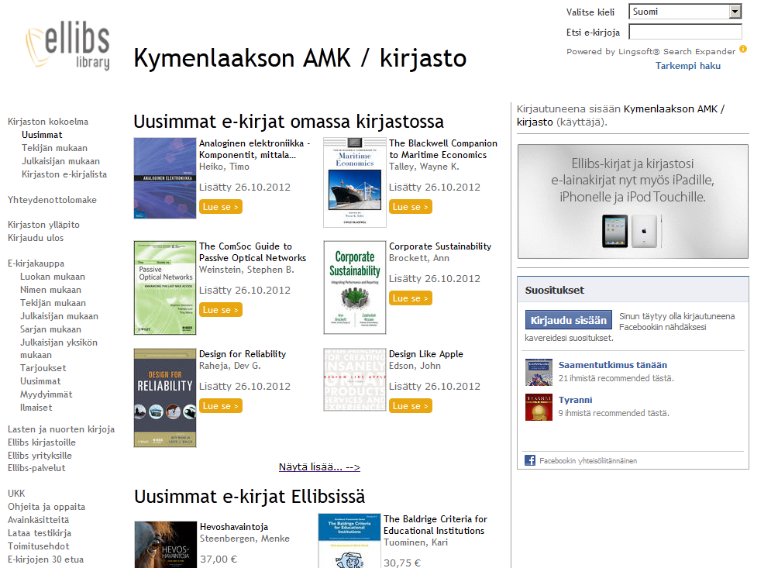The height and width of the screenshot is (568, 778).
Task: Open Tyranni title link
Action: pos(576,400)
